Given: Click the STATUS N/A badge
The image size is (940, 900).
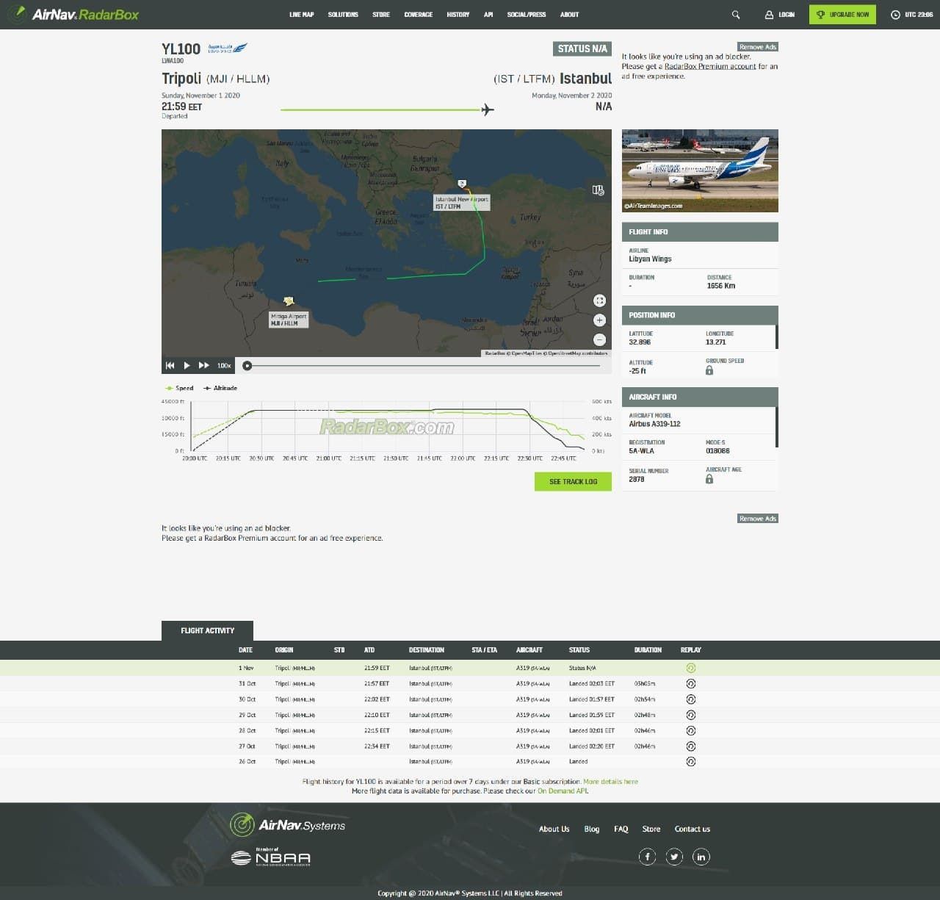Looking at the screenshot, I should coord(582,48).
